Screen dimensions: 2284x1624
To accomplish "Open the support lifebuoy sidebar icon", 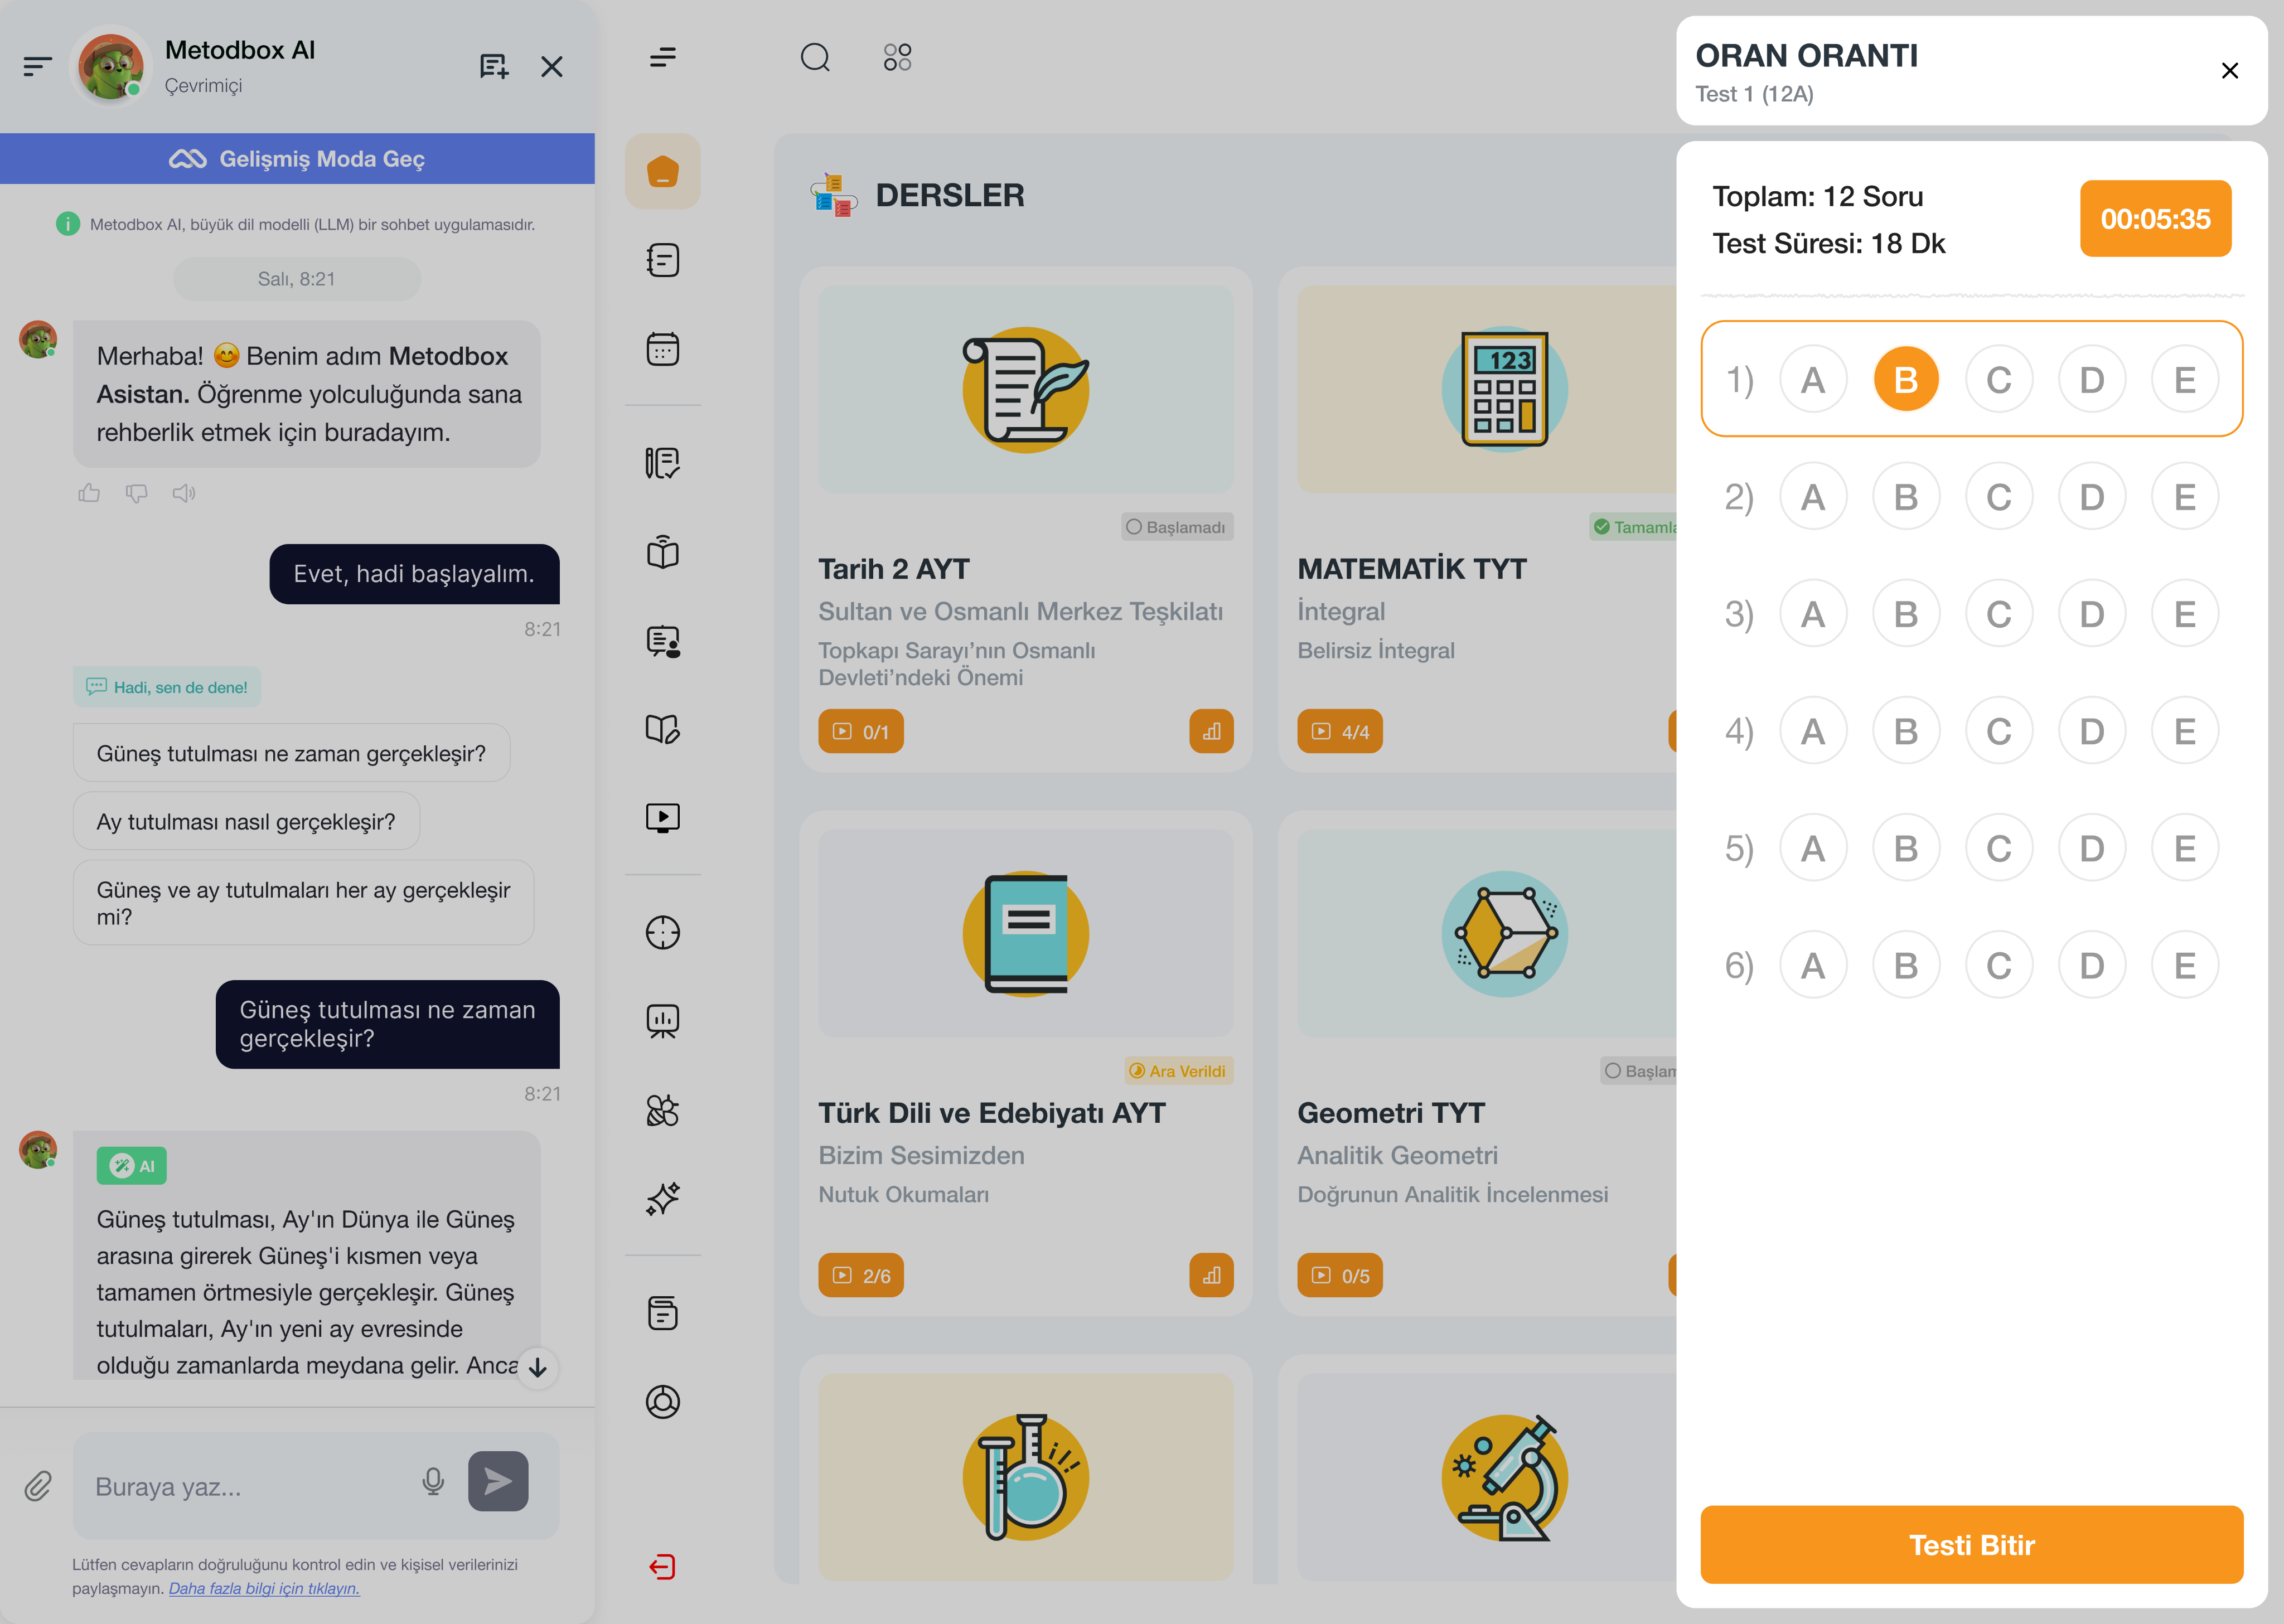I will coord(663,1402).
